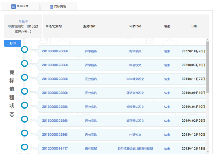The width and height of the screenshot is (216, 156).
Task: Click the 商标详情 tab document icon
Action: click(x=13, y=6)
